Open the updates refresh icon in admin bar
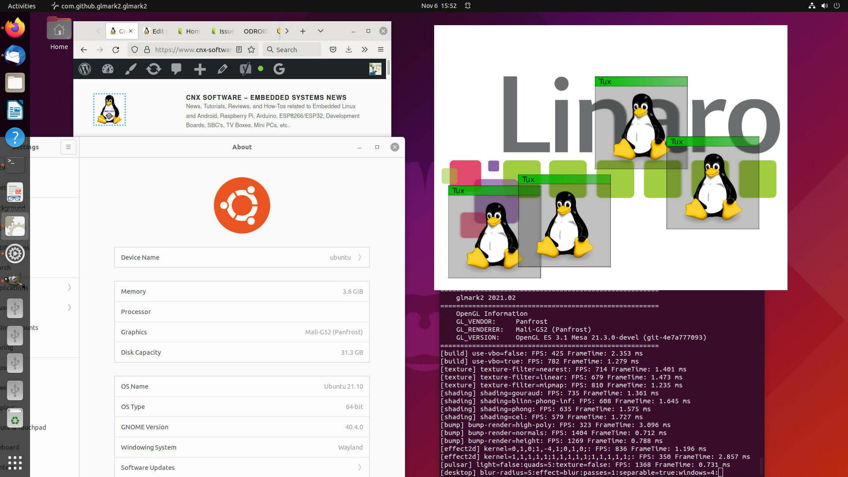The width and height of the screenshot is (848, 477). click(154, 69)
